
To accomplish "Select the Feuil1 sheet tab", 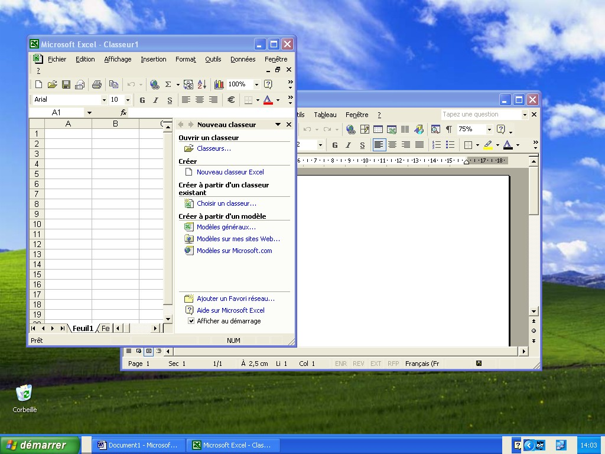I will [x=83, y=328].
